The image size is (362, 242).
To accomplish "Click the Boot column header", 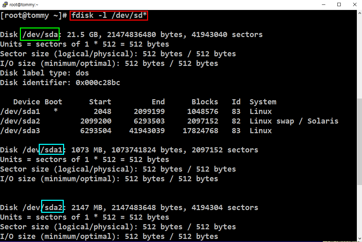I will pos(53,102).
